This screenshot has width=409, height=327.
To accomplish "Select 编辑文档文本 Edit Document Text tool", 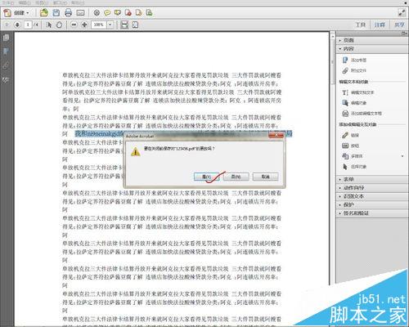I will point(358,92).
